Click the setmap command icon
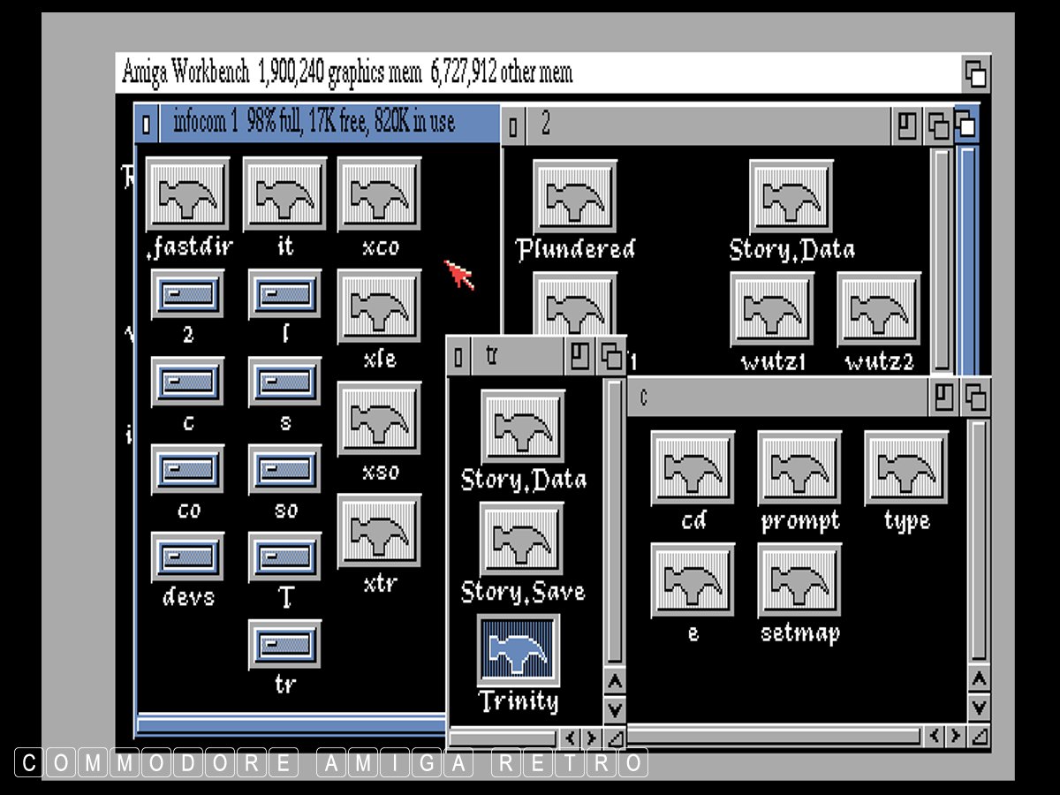1060x795 pixels. pos(799,580)
